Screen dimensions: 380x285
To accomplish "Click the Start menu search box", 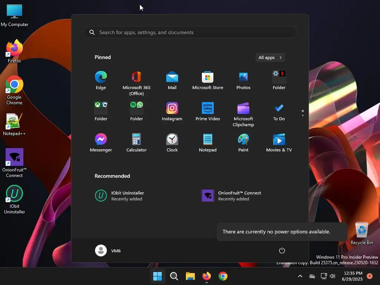I will coord(190,32).
